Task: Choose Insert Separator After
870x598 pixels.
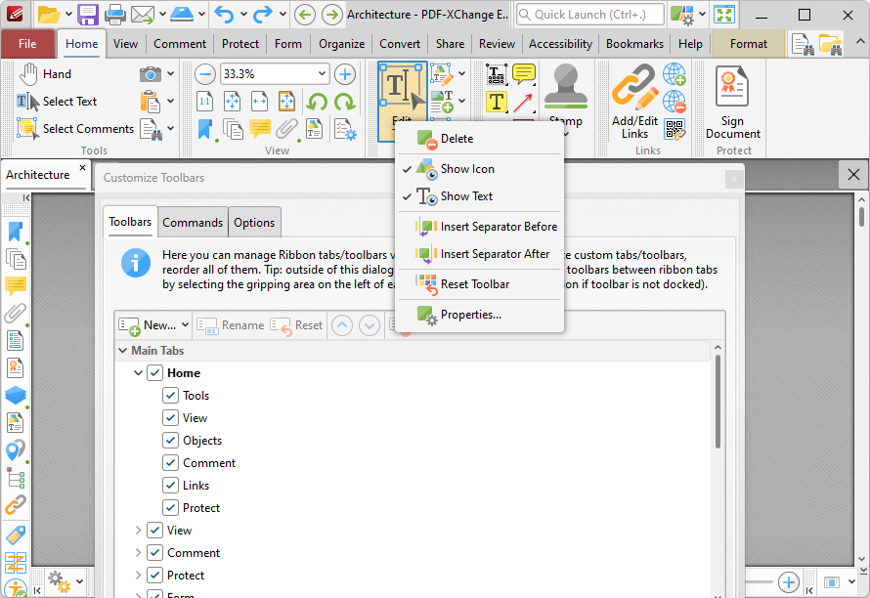Action: pyautogui.click(x=479, y=254)
